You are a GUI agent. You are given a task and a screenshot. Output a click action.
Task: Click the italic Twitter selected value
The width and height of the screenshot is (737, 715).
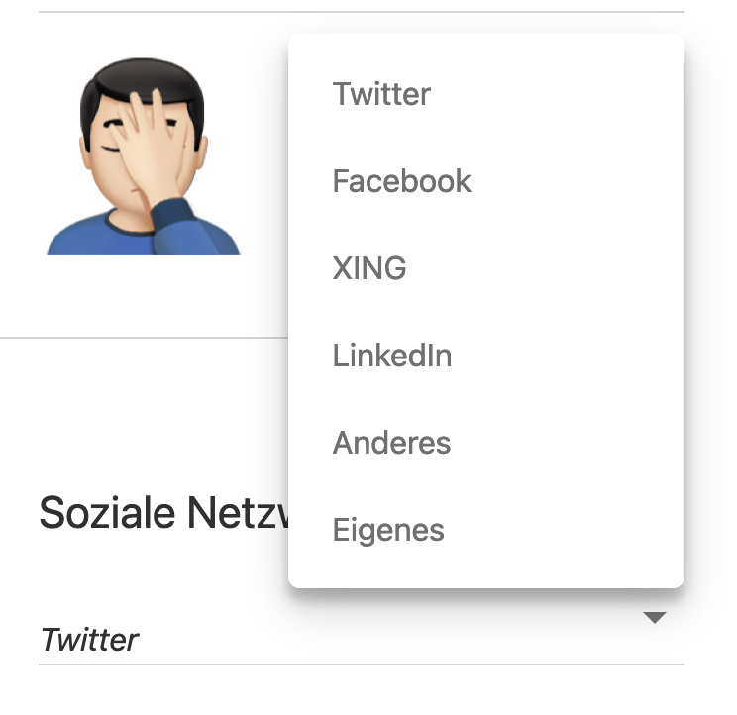[89, 640]
